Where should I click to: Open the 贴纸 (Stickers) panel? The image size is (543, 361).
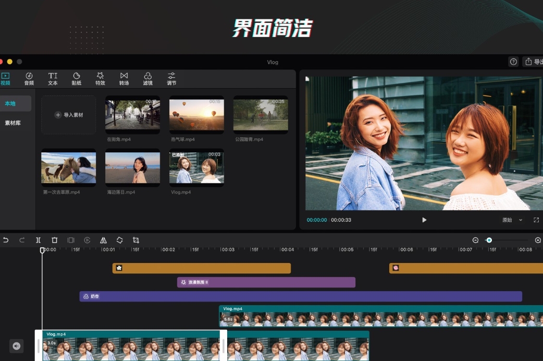pos(77,79)
